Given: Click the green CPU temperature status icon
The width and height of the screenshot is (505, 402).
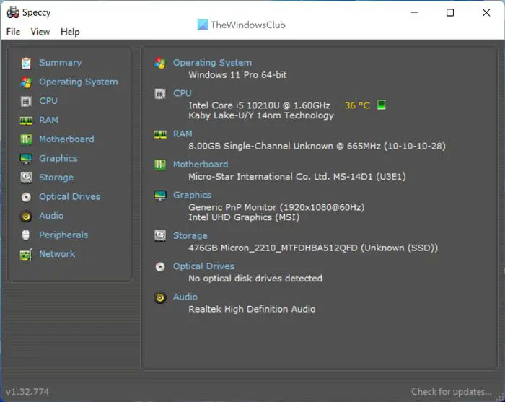Looking at the screenshot, I should 382,105.
